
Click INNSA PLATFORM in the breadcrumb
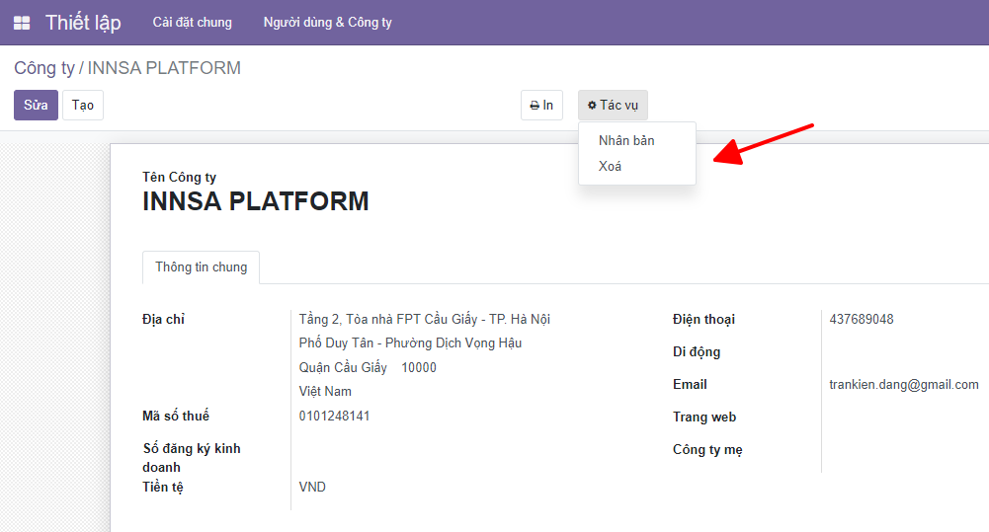click(164, 67)
